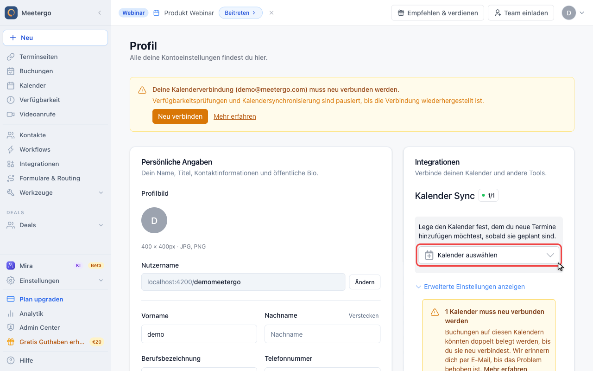Click the Videoanrufe camera icon
Viewport: 593px width, 371px height.
(11, 114)
